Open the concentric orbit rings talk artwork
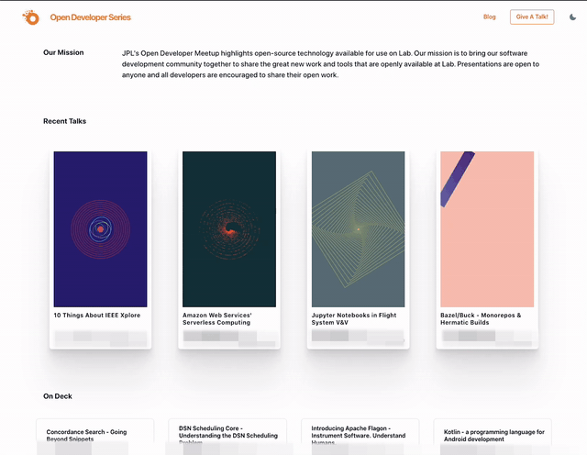The height and width of the screenshot is (455, 587). pyautogui.click(x=100, y=228)
